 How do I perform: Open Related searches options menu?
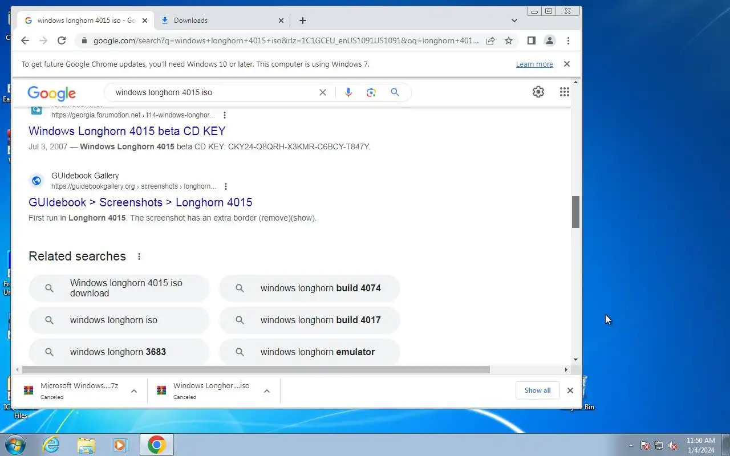tap(139, 256)
